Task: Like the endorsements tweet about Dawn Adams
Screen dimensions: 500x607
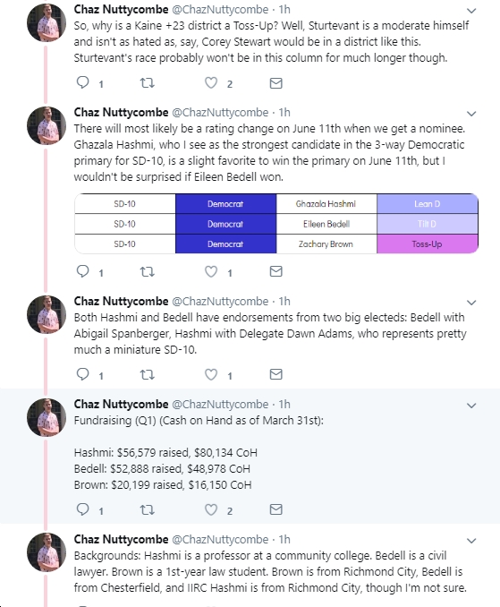Action: pos(211,374)
